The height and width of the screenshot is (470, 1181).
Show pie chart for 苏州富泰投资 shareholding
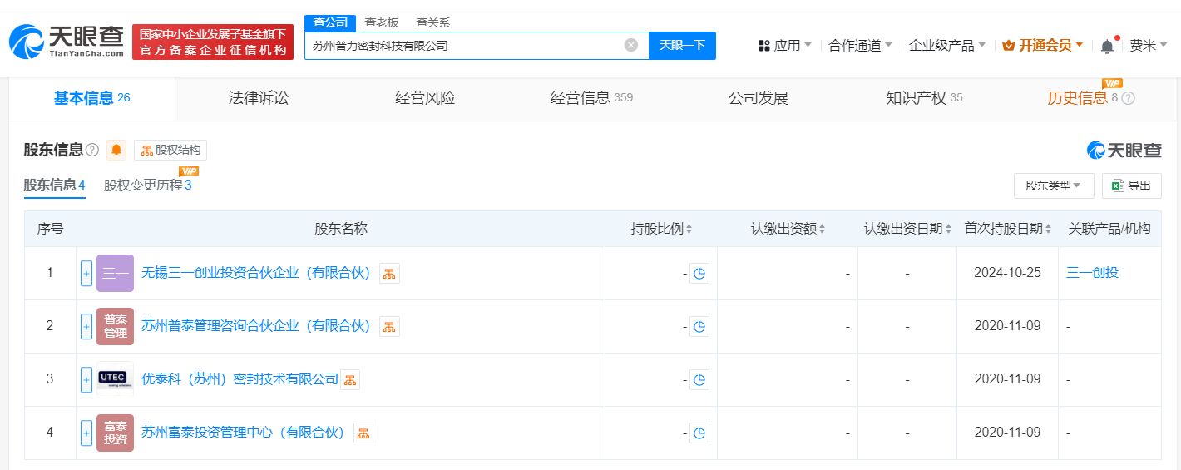point(699,433)
